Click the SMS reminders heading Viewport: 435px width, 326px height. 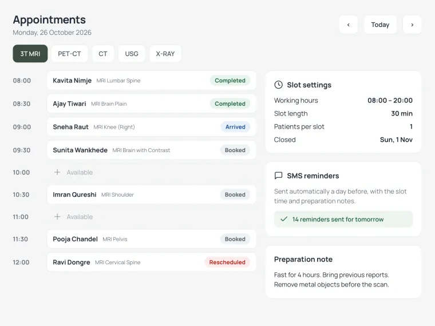tap(313, 176)
